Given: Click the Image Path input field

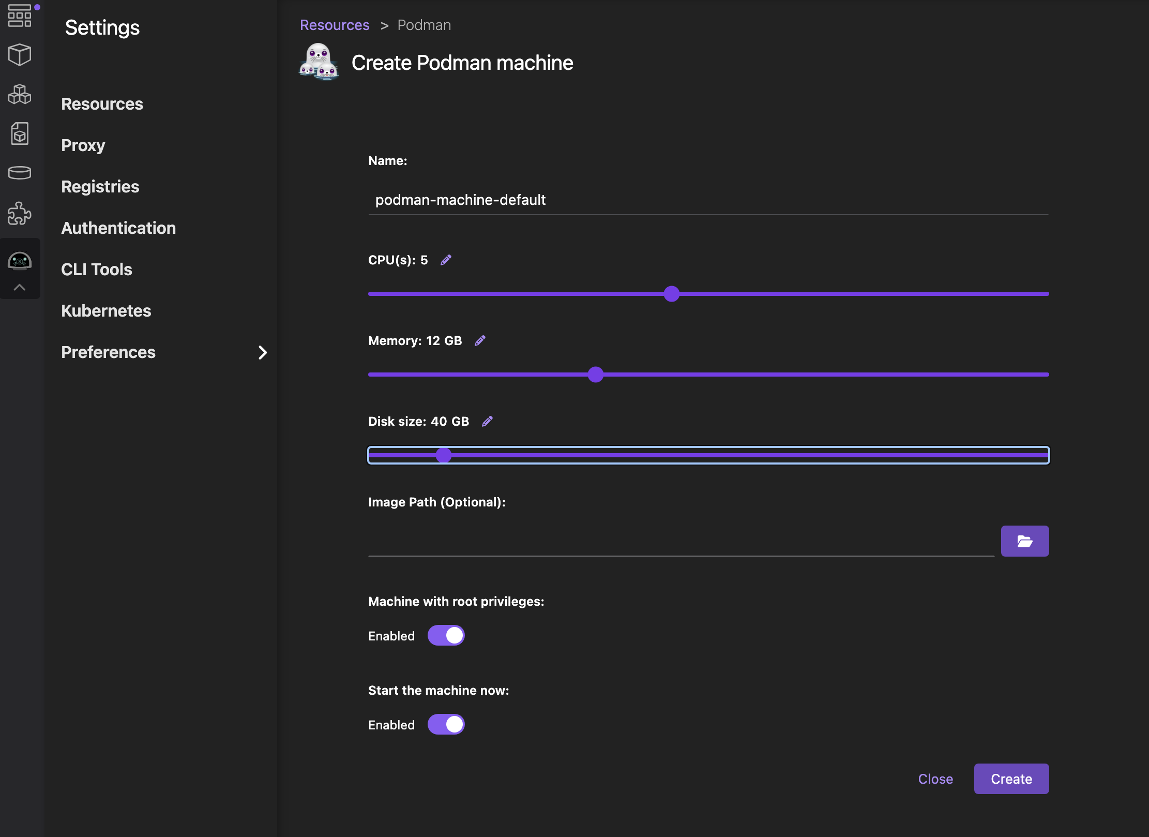Looking at the screenshot, I should pos(681,541).
